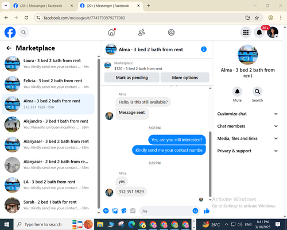Click the Mark as pending button
The width and height of the screenshot is (287, 230).
click(131, 78)
